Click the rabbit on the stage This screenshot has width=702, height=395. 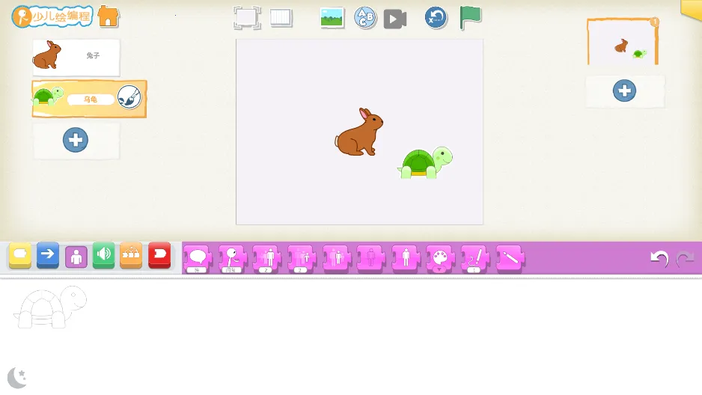coord(359,132)
